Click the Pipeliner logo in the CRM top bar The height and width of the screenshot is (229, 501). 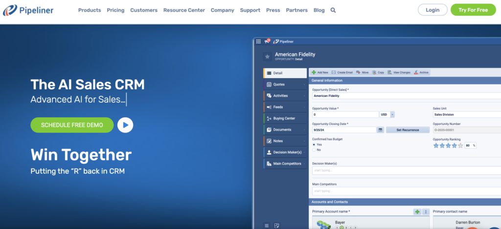(x=284, y=42)
